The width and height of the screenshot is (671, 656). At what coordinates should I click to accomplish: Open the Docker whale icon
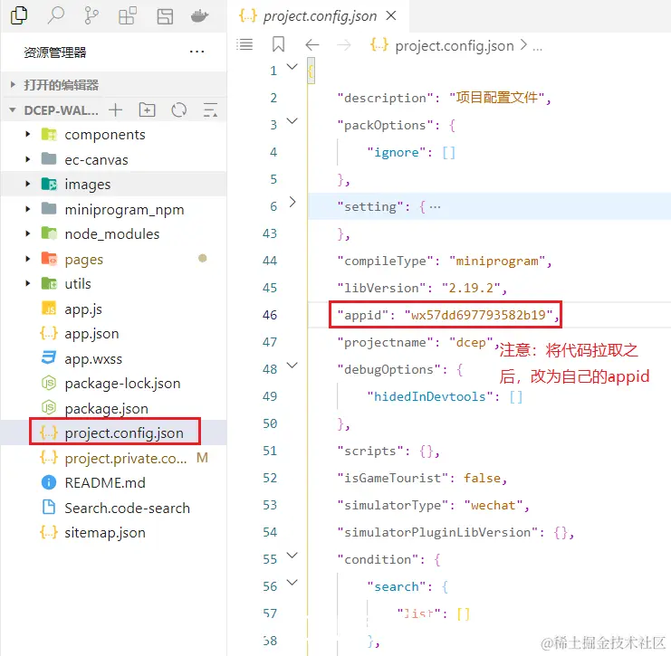coord(199,16)
